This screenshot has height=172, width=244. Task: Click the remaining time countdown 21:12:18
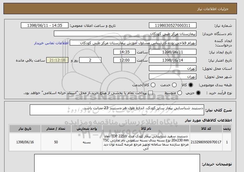(57, 60)
